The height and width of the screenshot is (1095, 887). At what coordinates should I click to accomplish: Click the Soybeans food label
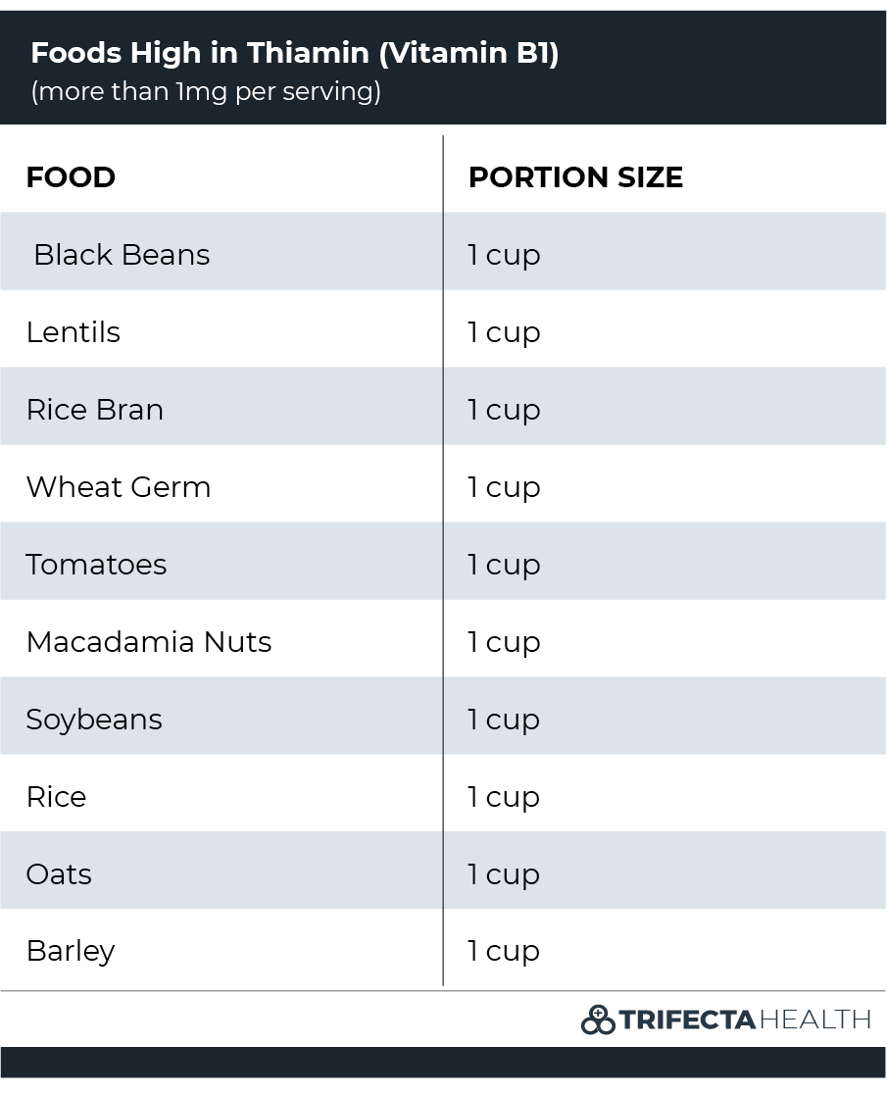click(93, 720)
